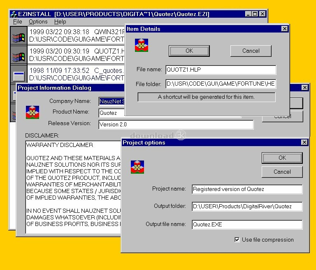The image size is (316, 270).
Task: Select the Windows icon beside QWIN321 entry
Action: 19,37
